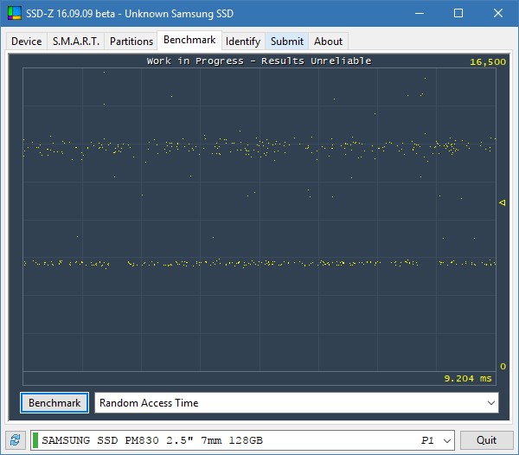Click the 9.204 ms result value
Screen dimensions: 519x455
[468, 378]
